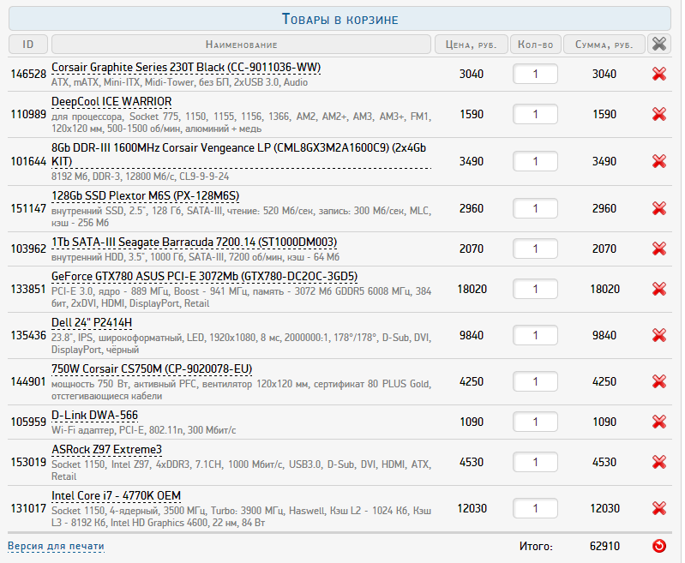Edit quantity for Corsair CS750M power supply
This screenshot has width=685, height=563.
535,381
